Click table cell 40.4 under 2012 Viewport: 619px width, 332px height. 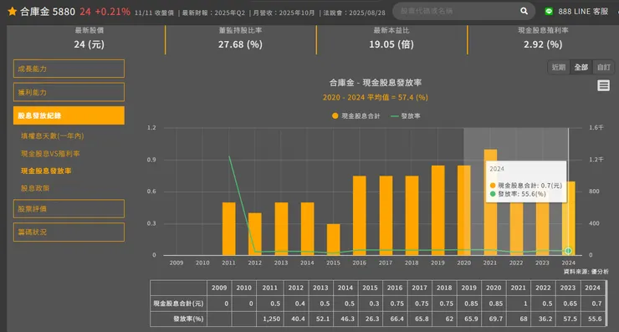coord(295,319)
